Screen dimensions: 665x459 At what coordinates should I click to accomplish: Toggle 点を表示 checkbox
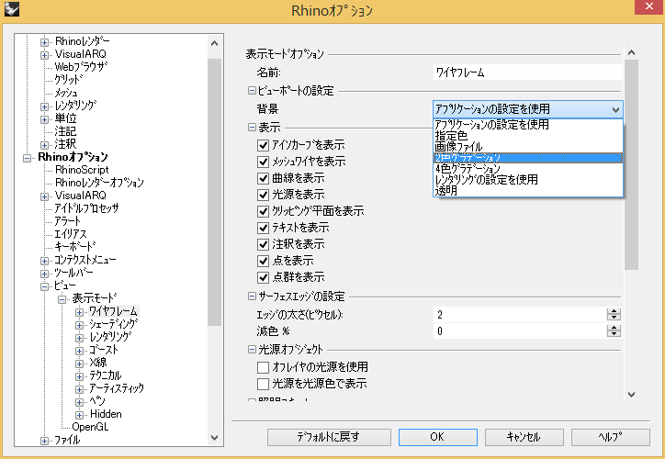(x=263, y=261)
